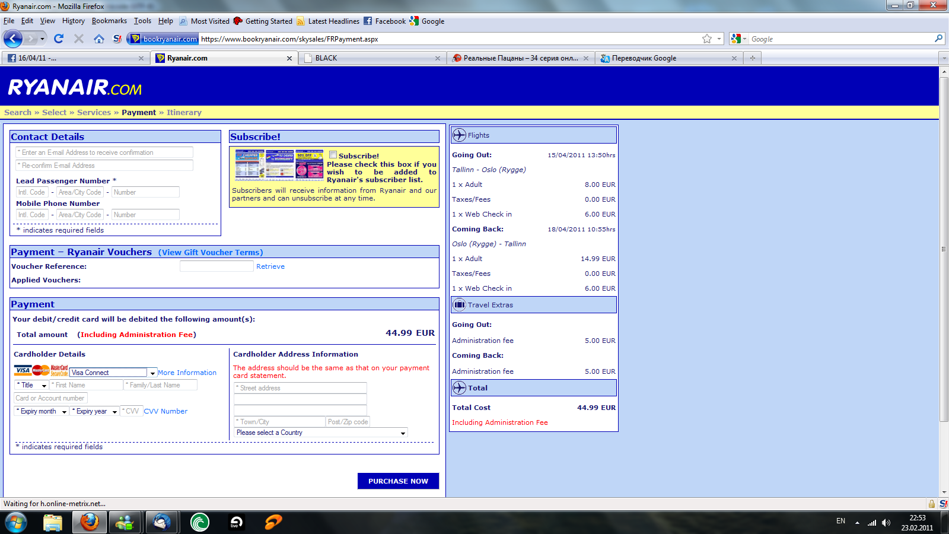This screenshot has width=949, height=534.
Task: Reload the page with the refresh icon
Action: (x=59, y=39)
